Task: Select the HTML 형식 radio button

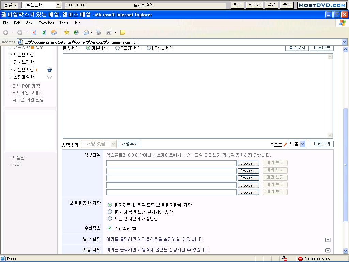Action: [x=149, y=48]
